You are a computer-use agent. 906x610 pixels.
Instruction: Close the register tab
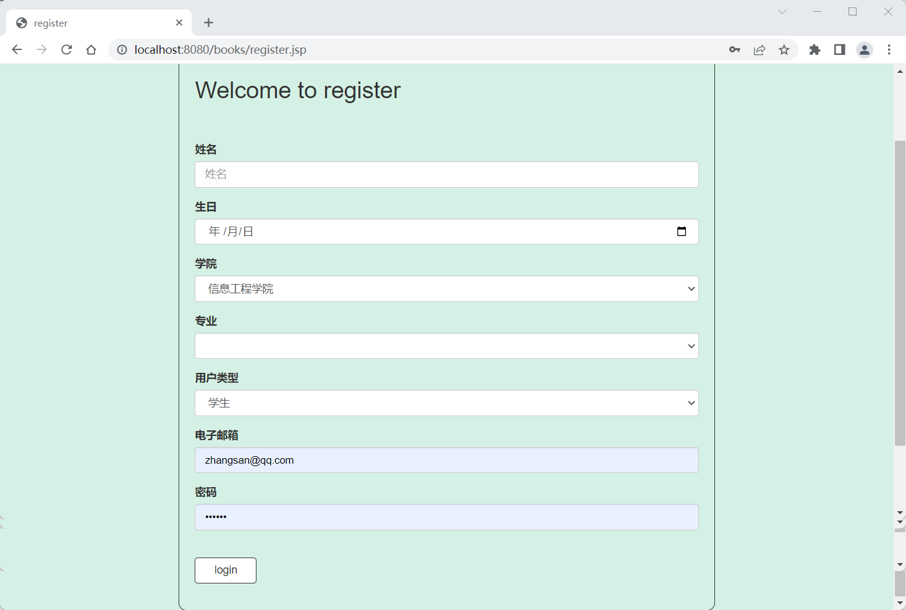(179, 23)
